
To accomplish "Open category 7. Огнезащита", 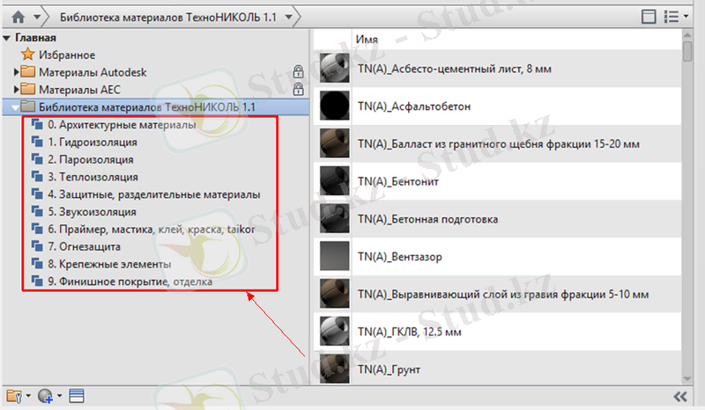I will click(x=84, y=246).
